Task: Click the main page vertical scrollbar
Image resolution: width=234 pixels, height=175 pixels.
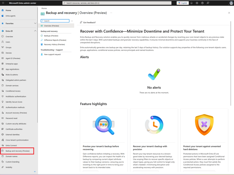Action: click(x=231, y=63)
